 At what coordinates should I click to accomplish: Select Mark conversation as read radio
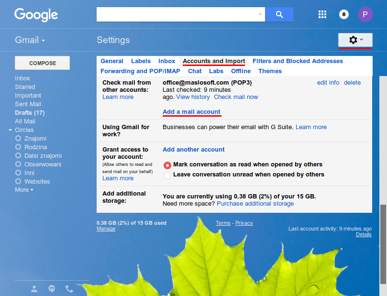[x=167, y=165]
